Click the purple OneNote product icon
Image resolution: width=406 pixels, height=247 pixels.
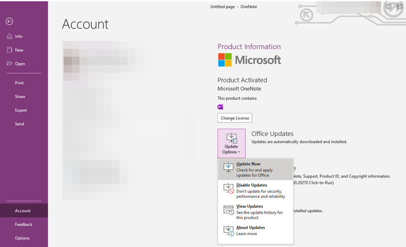click(220, 107)
